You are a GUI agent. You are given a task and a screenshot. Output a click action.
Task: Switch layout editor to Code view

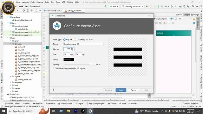[179, 15]
